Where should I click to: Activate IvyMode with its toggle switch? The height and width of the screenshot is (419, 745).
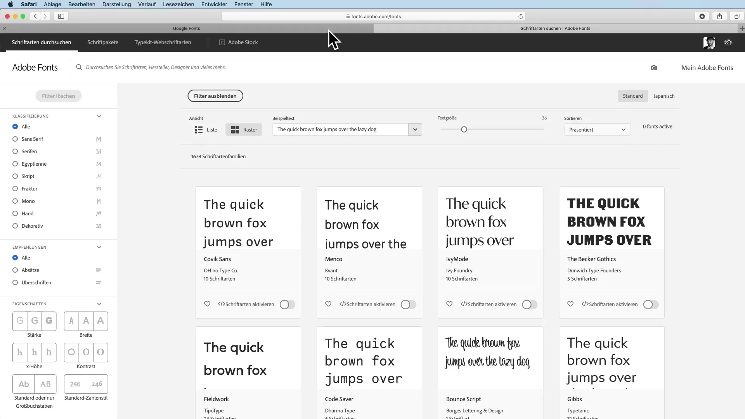(529, 305)
